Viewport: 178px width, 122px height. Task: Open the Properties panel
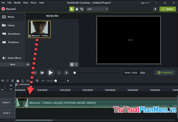pos(165,72)
